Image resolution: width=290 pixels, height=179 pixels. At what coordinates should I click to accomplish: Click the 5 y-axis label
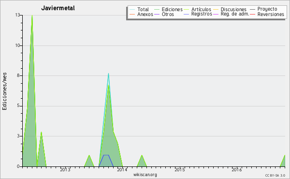tap(18, 105)
